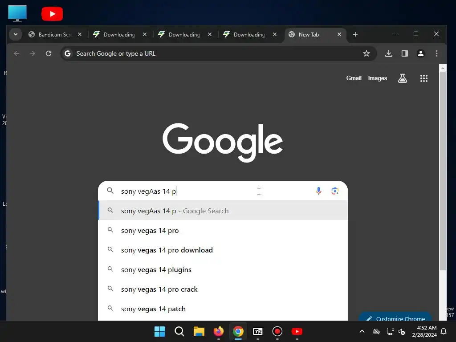Viewport: 456px width, 342px height.
Task: Choose suggestion 'sony vegas 14 pro'
Action: tap(223, 230)
